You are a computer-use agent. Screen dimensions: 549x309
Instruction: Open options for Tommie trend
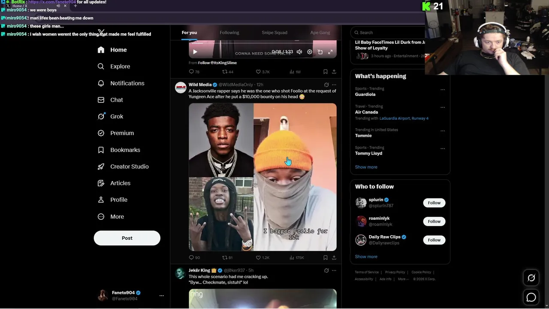[x=443, y=131]
